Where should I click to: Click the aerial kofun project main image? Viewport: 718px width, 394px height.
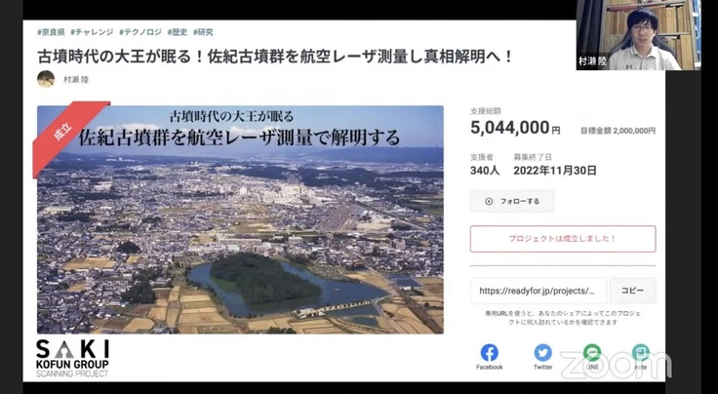coord(240,219)
